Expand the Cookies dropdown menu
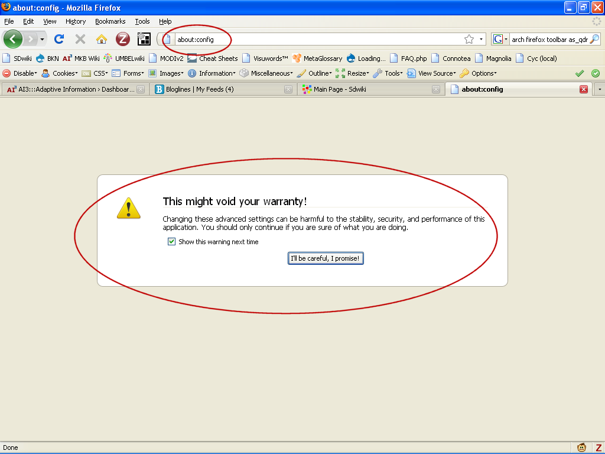 click(60, 73)
